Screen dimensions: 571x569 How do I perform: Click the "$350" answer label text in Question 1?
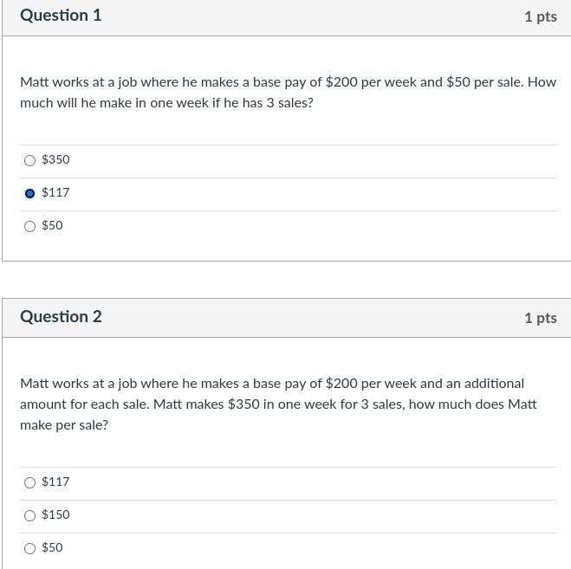coord(55,160)
